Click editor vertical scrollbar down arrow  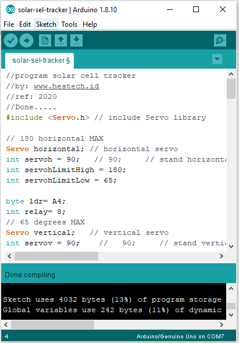click(231, 246)
